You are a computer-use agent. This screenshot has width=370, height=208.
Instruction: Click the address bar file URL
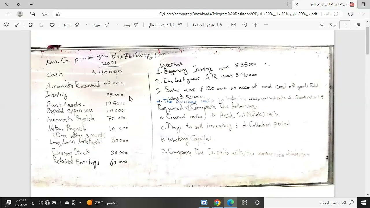pyautogui.click(x=238, y=14)
